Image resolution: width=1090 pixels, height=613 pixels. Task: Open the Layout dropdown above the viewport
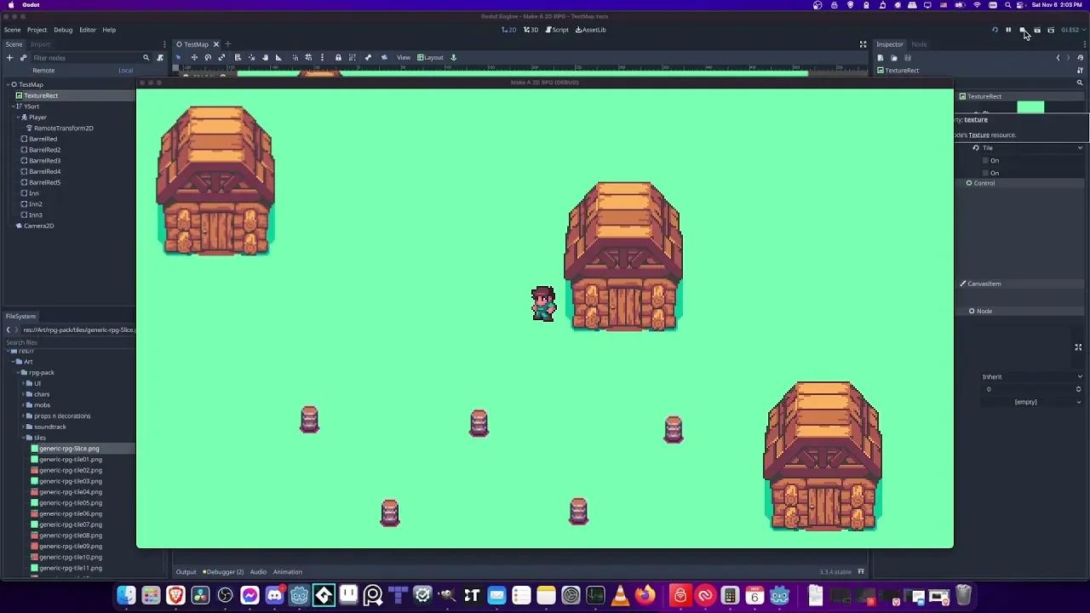(431, 57)
